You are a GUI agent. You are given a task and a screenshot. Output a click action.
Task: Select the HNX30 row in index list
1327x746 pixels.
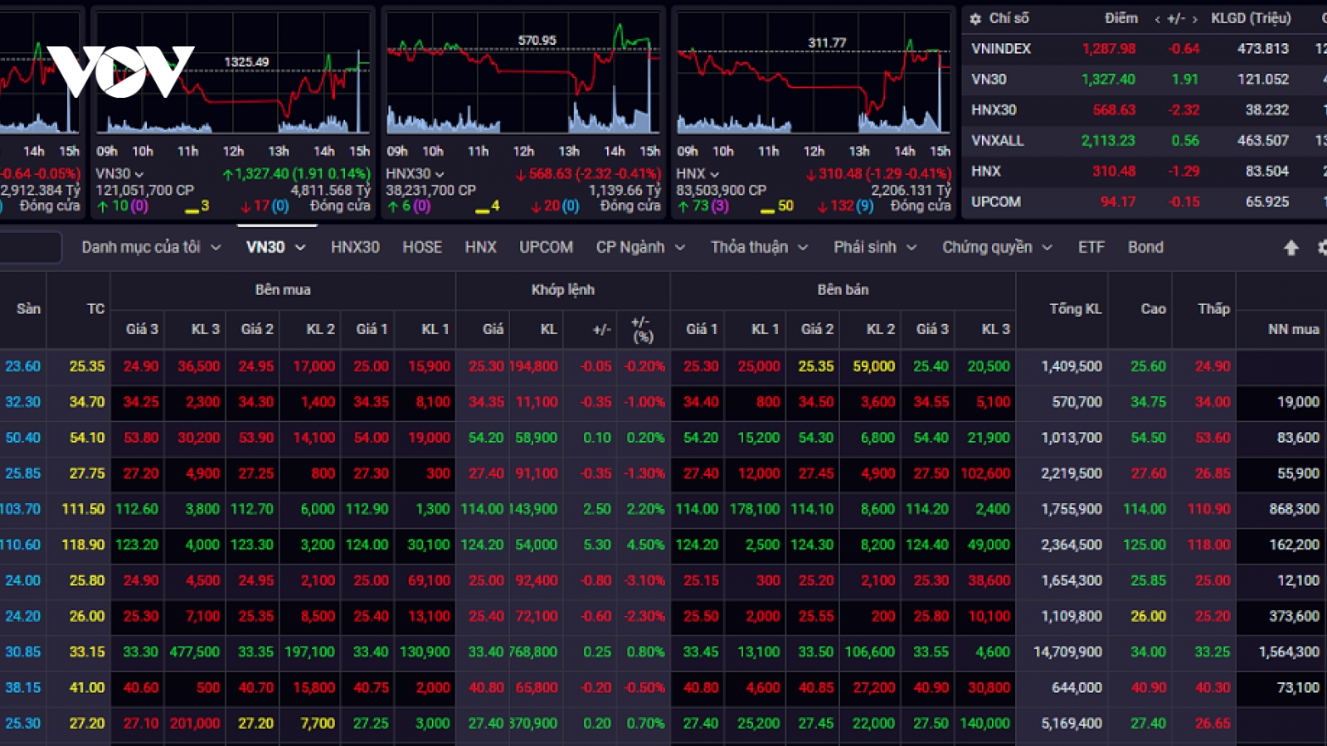point(1145,109)
